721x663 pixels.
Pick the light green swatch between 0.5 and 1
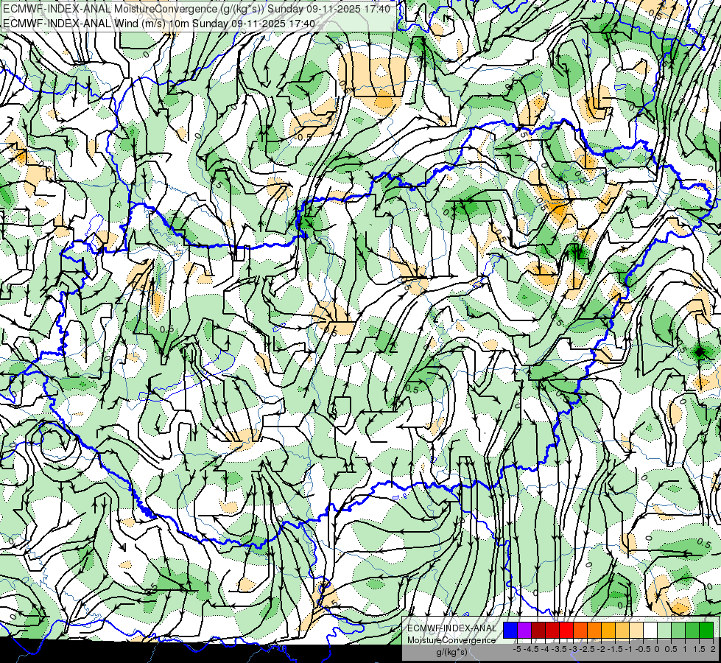point(679,630)
